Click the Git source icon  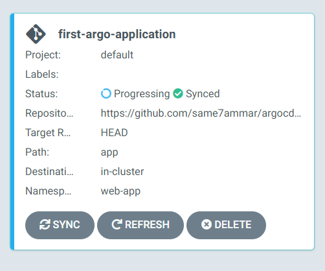[x=36, y=34]
